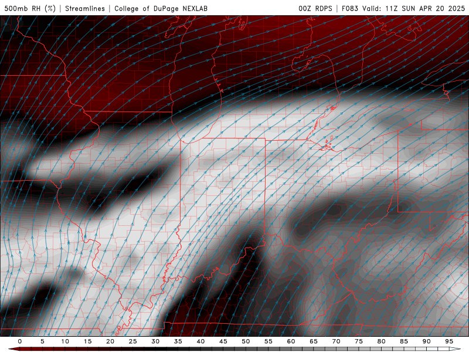The width and height of the screenshot is (469, 352).
Task: Click the "00Z RDPS" model run label
Action: coord(315,8)
